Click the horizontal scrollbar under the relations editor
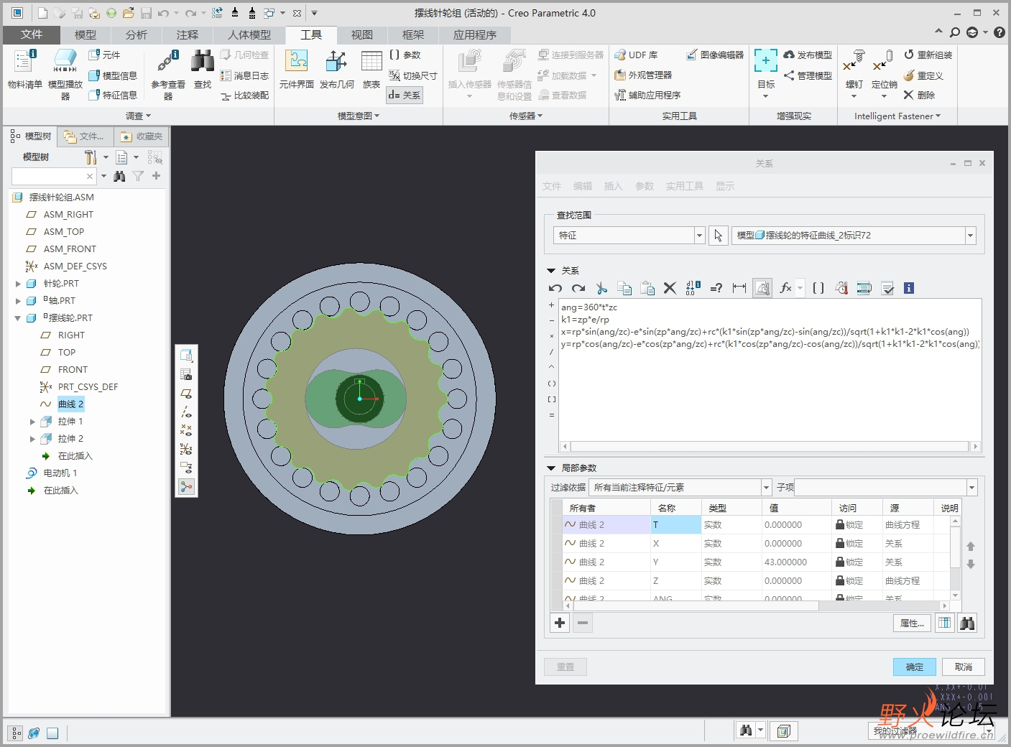Viewport: 1011px width, 747px height. [x=770, y=446]
